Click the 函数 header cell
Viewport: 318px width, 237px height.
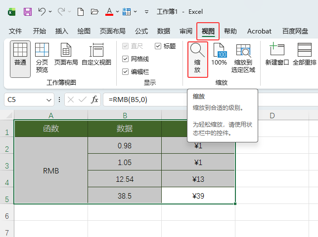(x=51, y=129)
